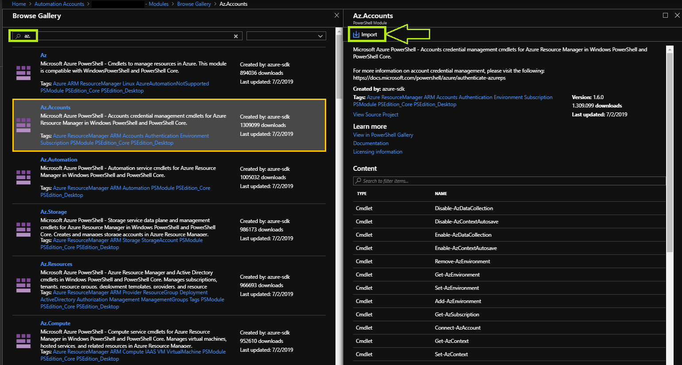This screenshot has height=365, width=682.
Task: Select the Enable-AzContextAutosave cmdlet row
Action: tap(509, 248)
